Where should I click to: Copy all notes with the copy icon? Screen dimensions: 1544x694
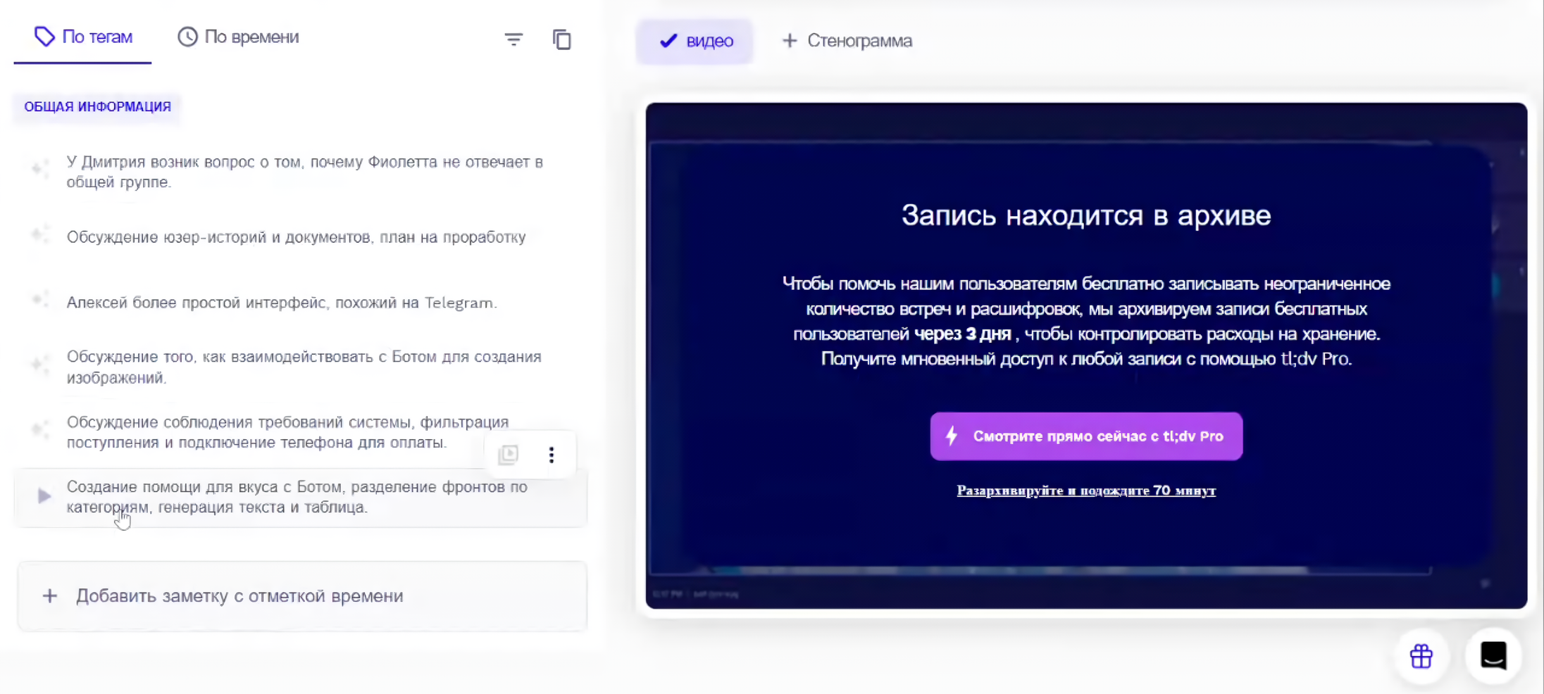coord(561,39)
